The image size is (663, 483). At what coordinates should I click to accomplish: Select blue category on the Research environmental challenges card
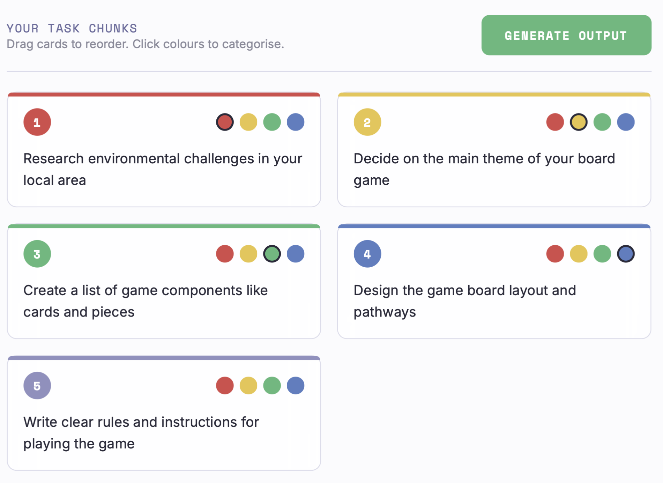pyautogui.click(x=295, y=122)
